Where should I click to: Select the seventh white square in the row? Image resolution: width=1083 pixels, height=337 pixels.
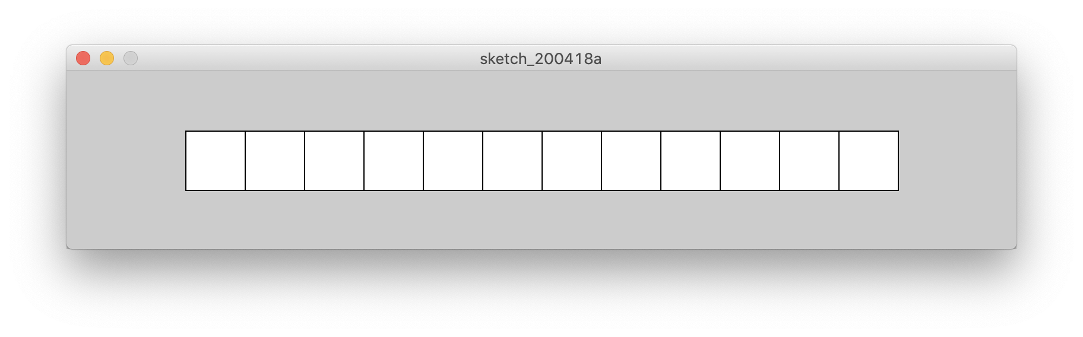pos(572,161)
